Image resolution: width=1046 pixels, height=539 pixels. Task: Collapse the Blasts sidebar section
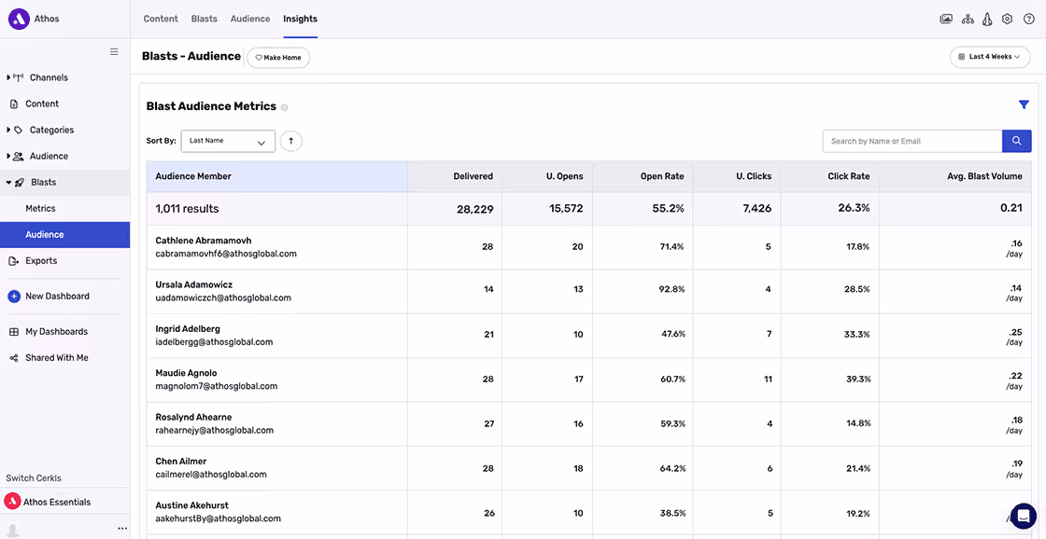point(9,183)
